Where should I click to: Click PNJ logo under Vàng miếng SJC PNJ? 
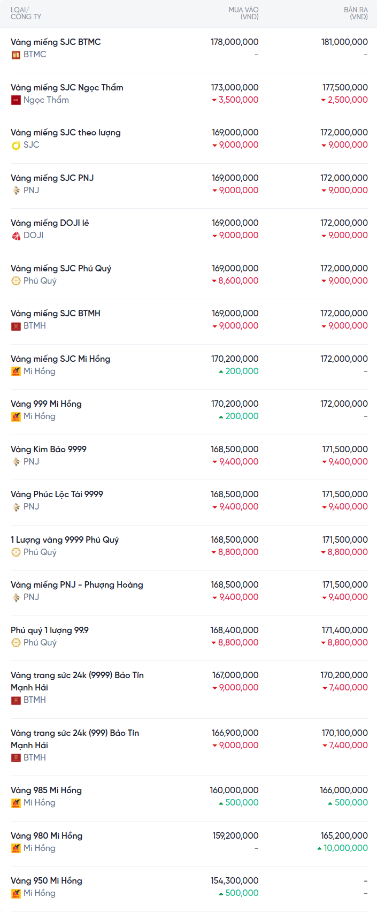point(16,191)
